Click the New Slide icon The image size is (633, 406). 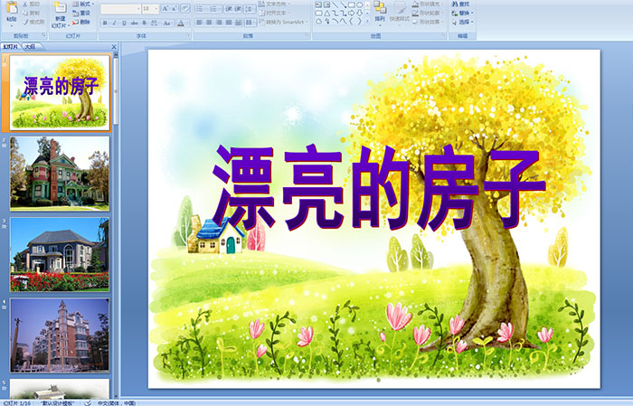pyautogui.click(x=60, y=11)
